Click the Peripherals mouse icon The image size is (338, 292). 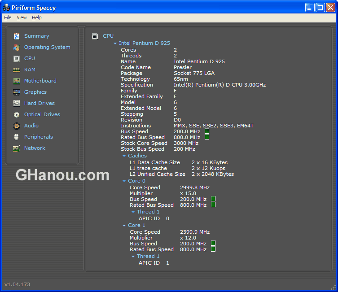[x=16, y=137]
